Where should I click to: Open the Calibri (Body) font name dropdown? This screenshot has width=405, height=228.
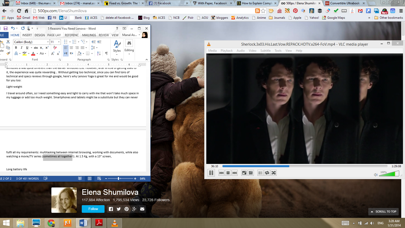[x=48, y=42]
